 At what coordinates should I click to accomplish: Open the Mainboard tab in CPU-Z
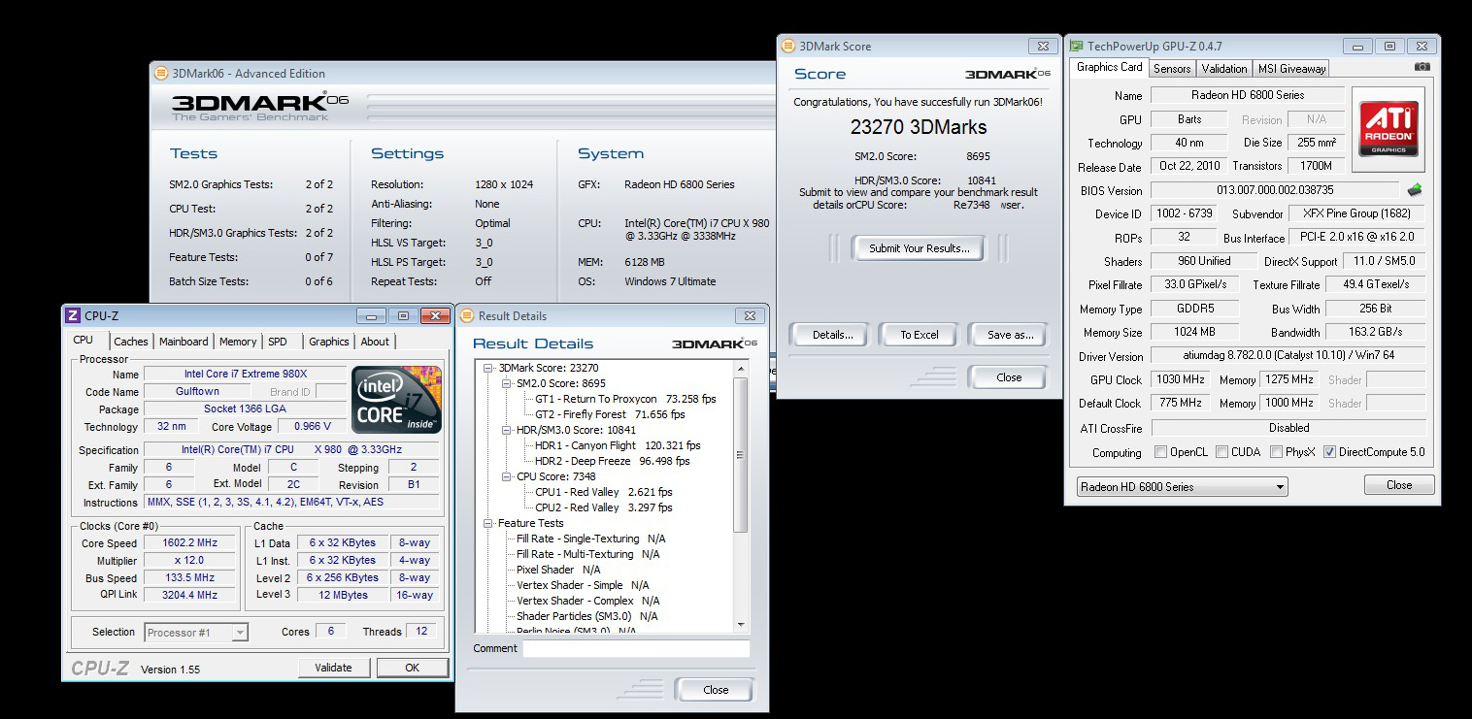pyautogui.click(x=184, y=342)
